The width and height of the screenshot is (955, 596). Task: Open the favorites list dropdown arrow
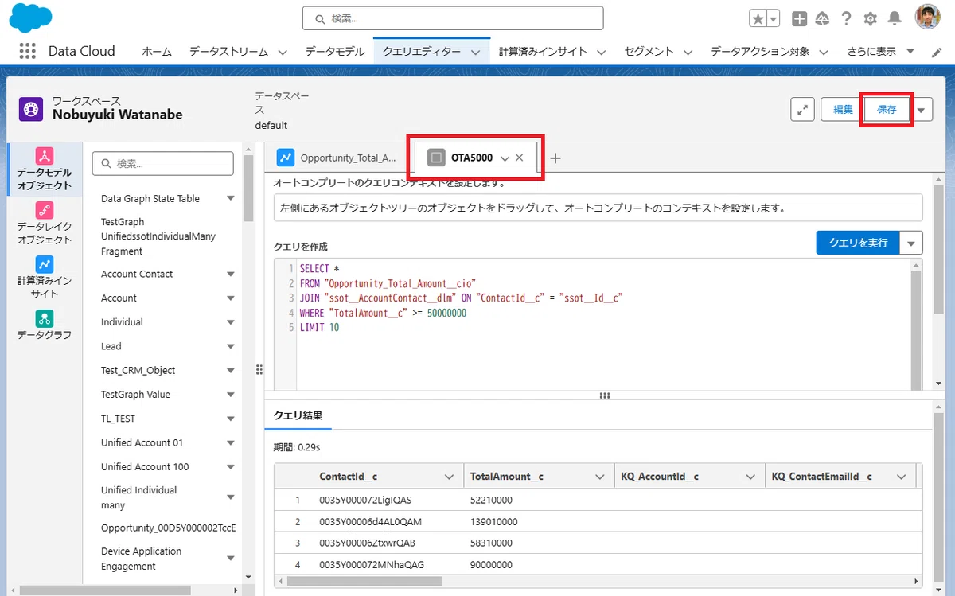pyautogui.click(x=774, y=18)
